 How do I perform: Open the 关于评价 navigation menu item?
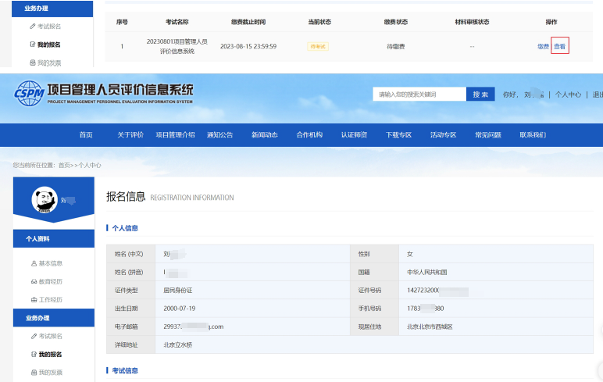pyautogui.click(x=130, y=135)
